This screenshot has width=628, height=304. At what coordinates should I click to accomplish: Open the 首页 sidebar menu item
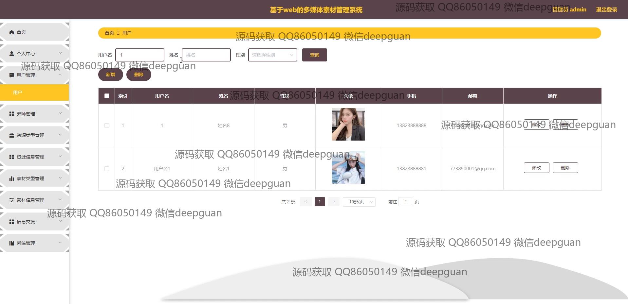(x=34, y=32)
